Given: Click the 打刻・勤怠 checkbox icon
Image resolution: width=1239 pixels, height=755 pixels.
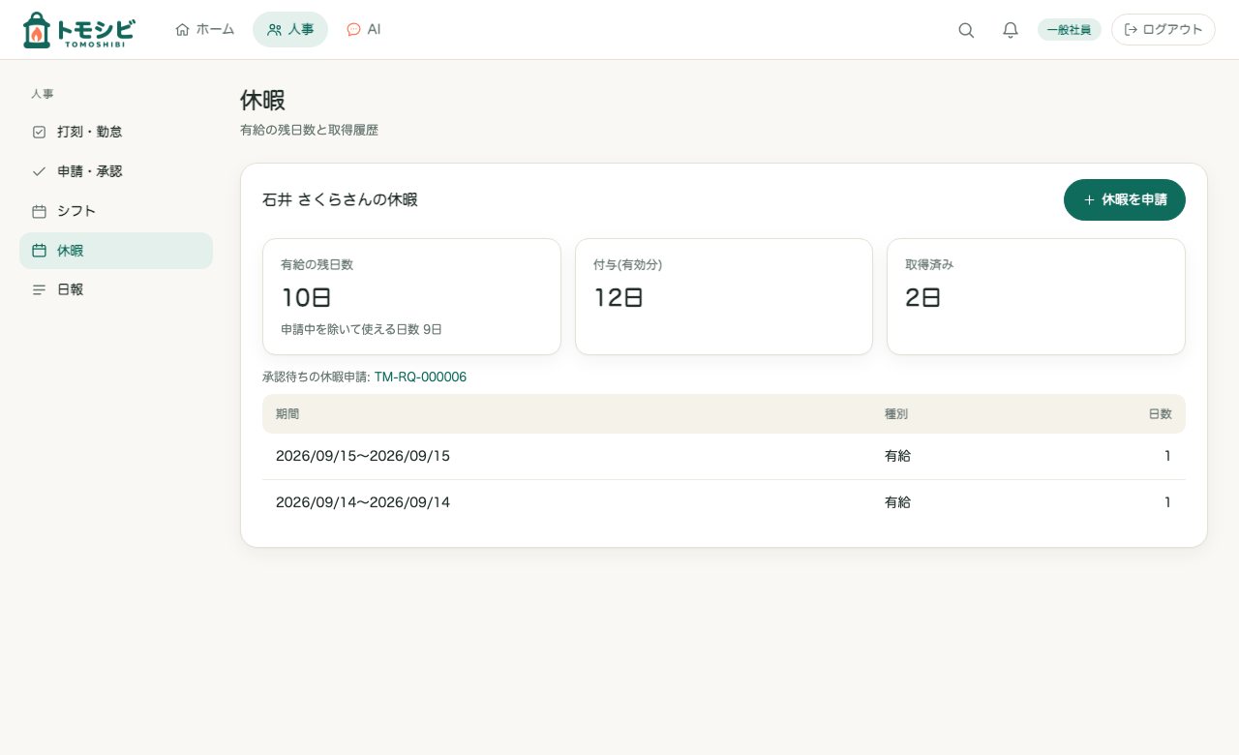Looking at the screenshot, I should tap(39, 132).
